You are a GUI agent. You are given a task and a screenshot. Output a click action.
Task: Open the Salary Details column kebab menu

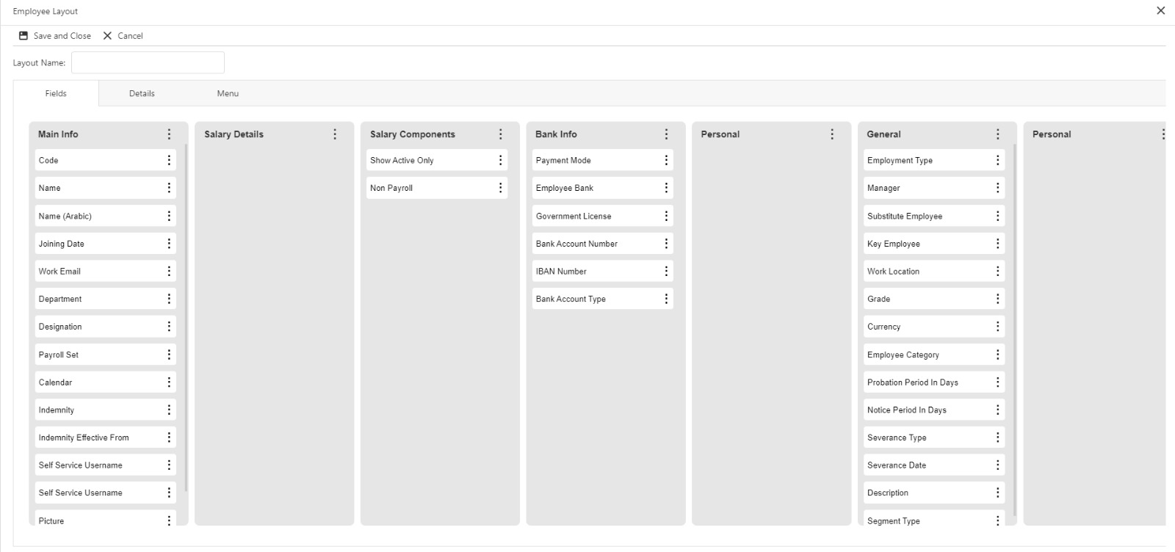(x=335, y=134)
